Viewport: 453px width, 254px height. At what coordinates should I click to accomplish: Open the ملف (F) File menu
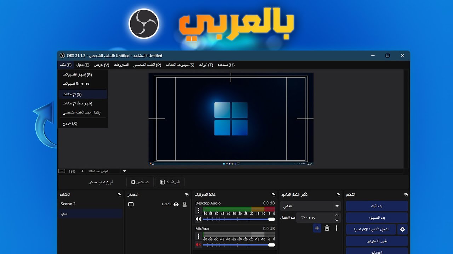point(65,65)
